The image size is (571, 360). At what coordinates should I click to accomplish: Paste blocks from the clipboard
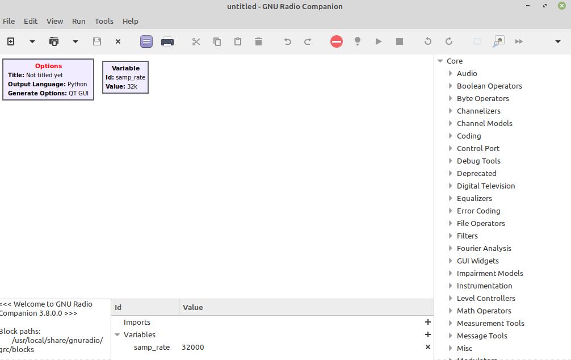point(238,41)
